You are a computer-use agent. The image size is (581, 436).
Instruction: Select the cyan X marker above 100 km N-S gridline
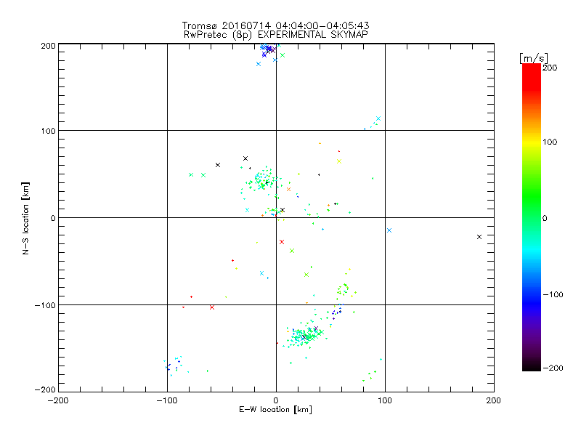click(378, 118)
